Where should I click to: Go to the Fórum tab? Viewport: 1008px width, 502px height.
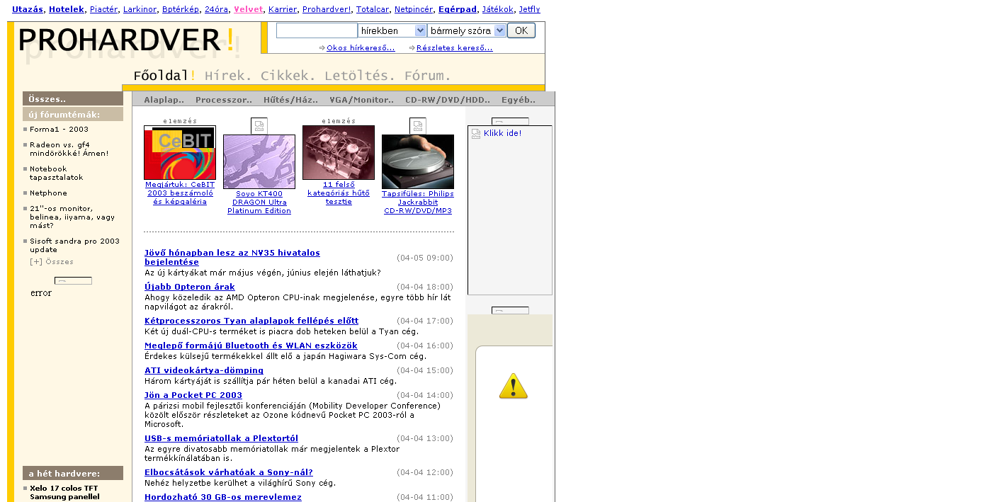coord(427,76)
